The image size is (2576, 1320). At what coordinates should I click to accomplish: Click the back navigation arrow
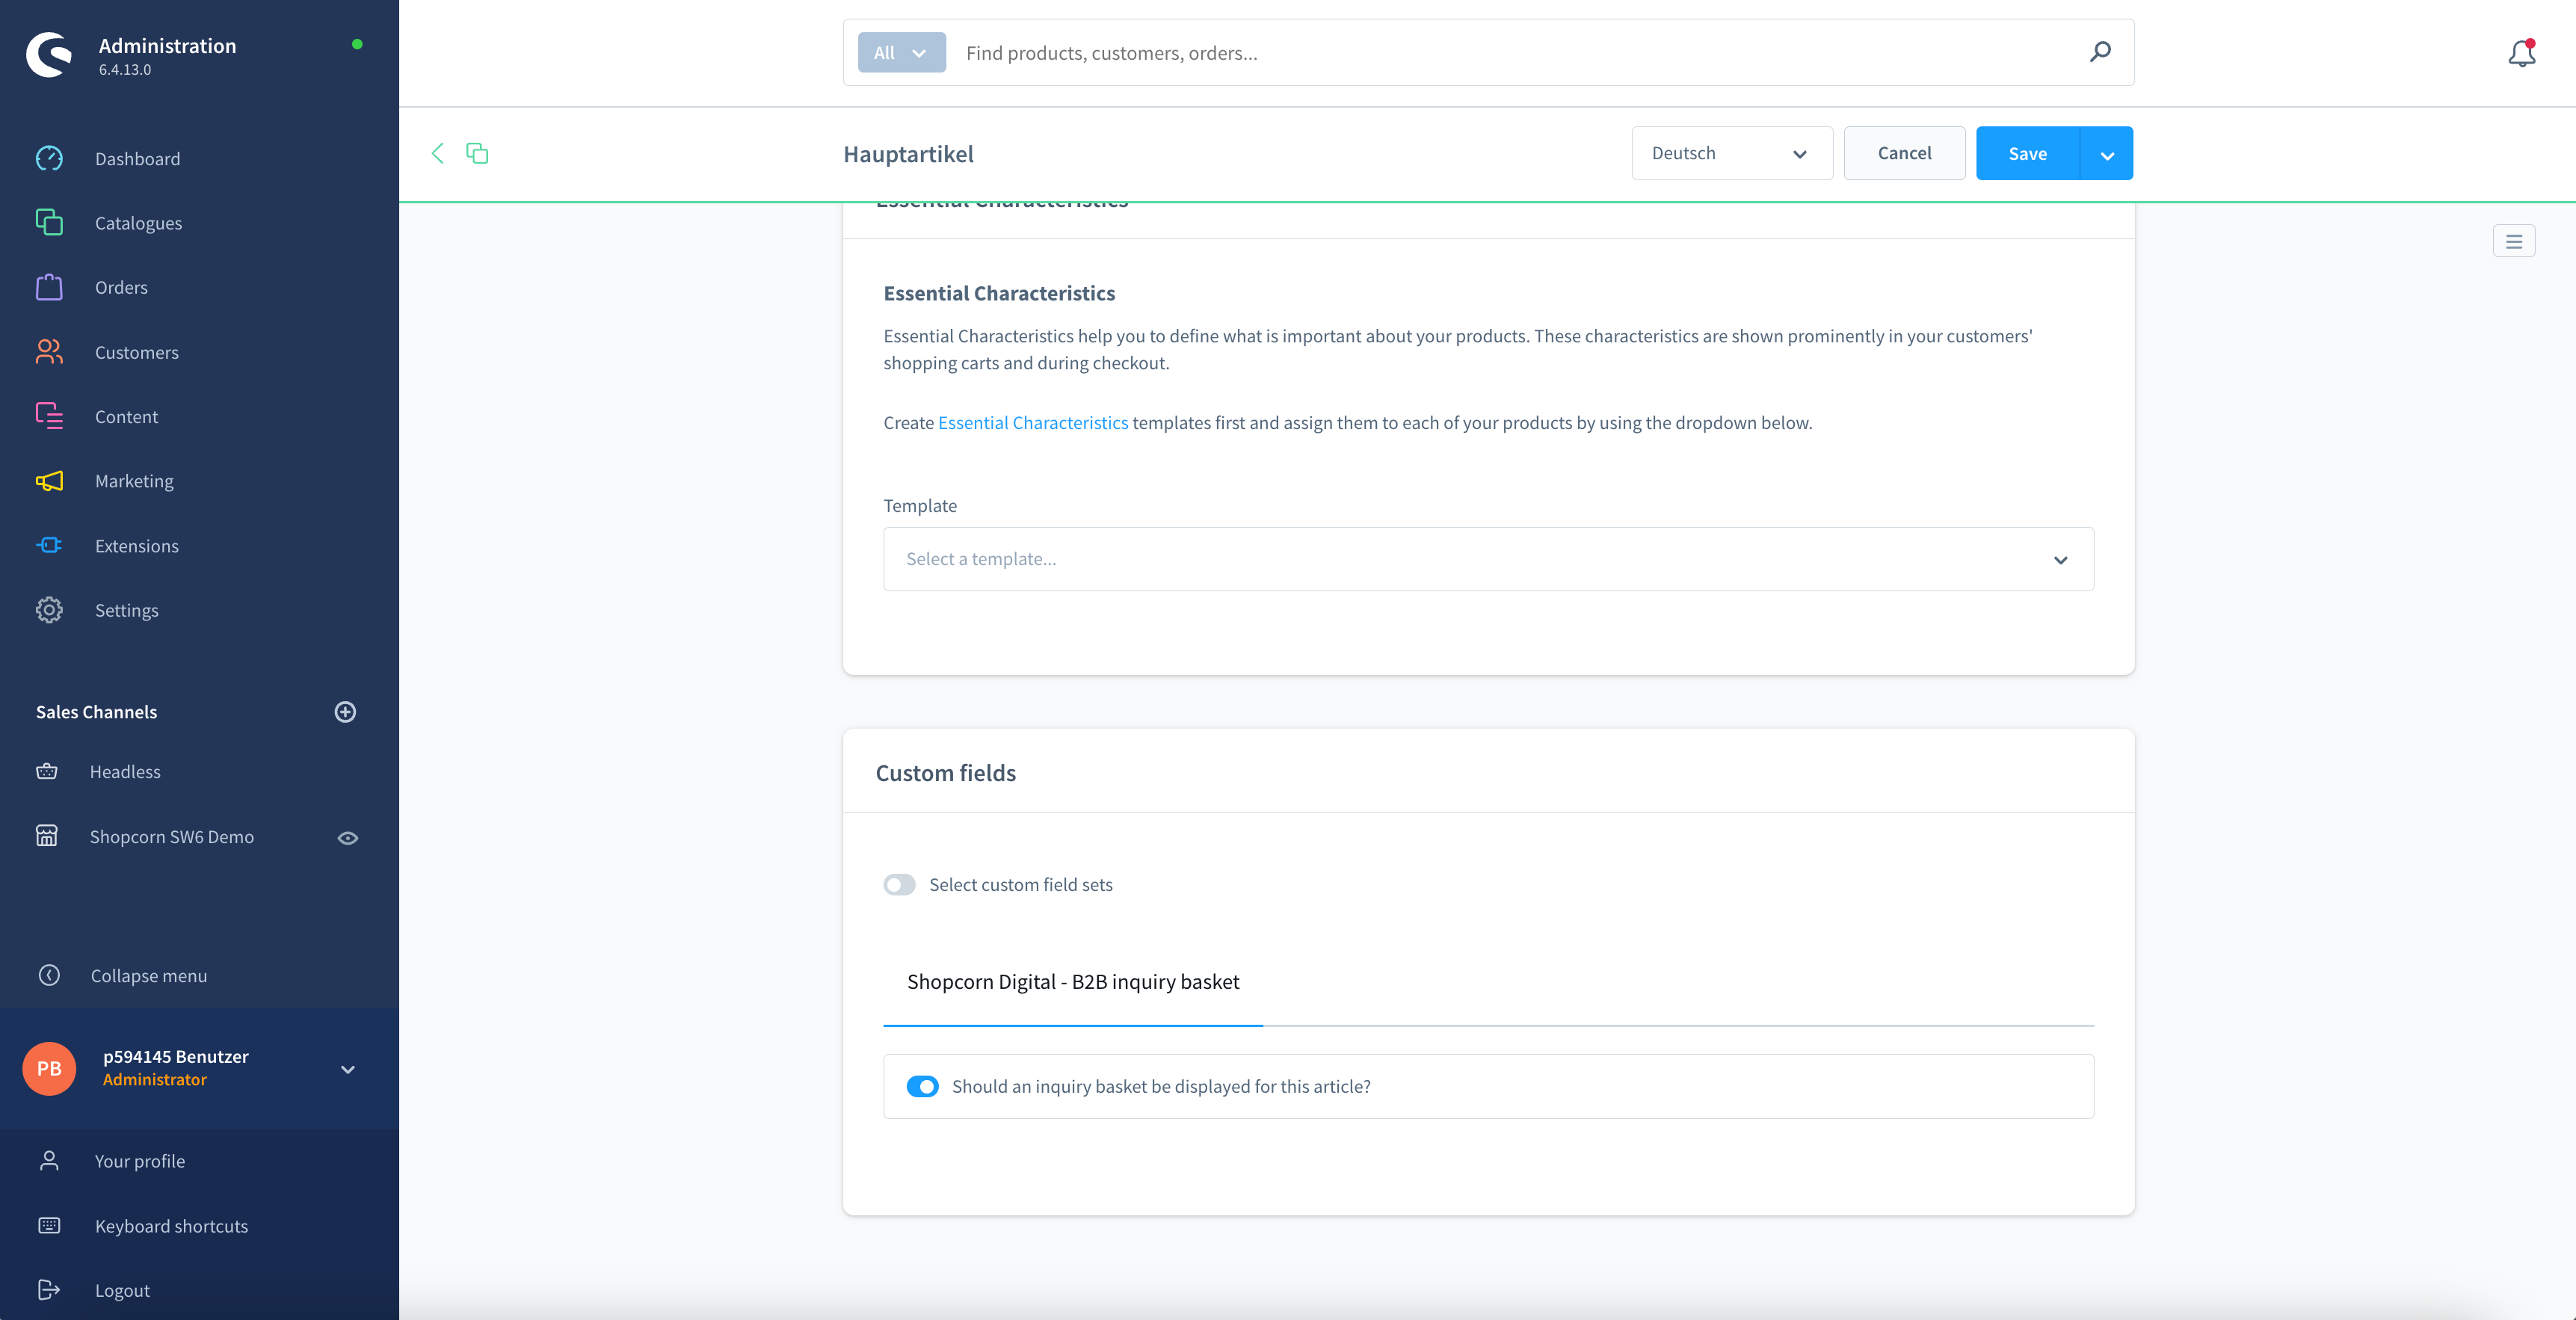tap(438, 153)
